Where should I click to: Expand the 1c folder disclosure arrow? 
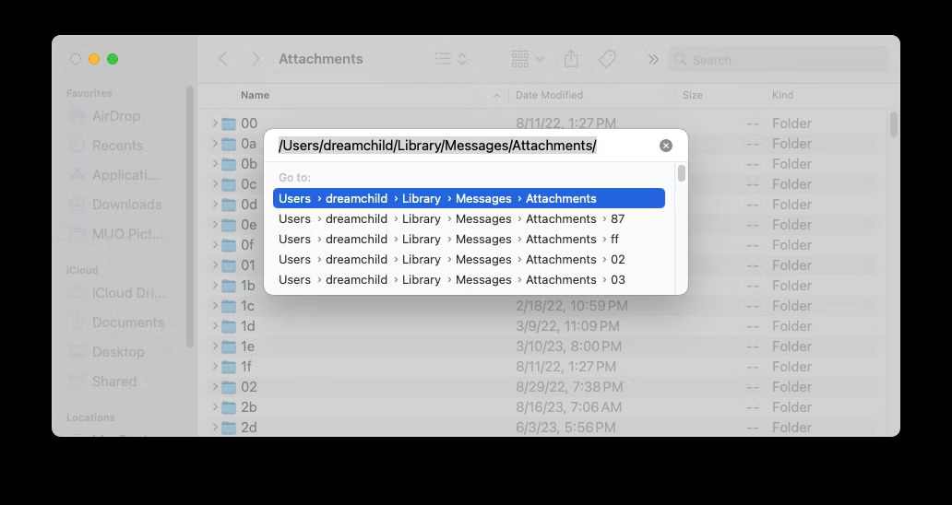(215, 306)
